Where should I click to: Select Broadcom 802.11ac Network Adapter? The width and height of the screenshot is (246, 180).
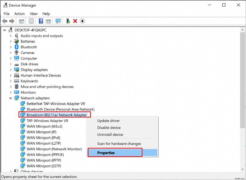pyautogui.click(x=57, y=115)
